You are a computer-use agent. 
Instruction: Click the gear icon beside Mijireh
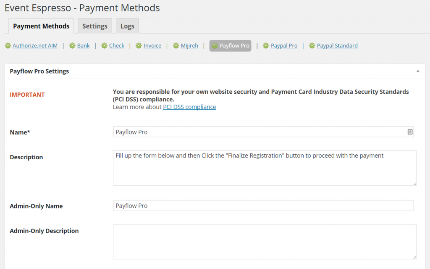(x=176, y=45)
